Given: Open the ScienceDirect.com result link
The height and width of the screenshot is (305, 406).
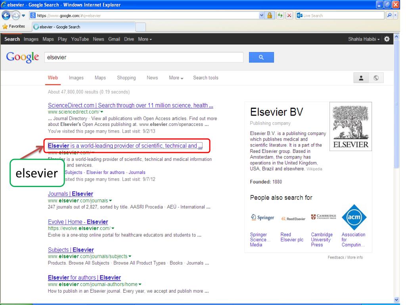Looking at the screenshot, I should 130,105.
